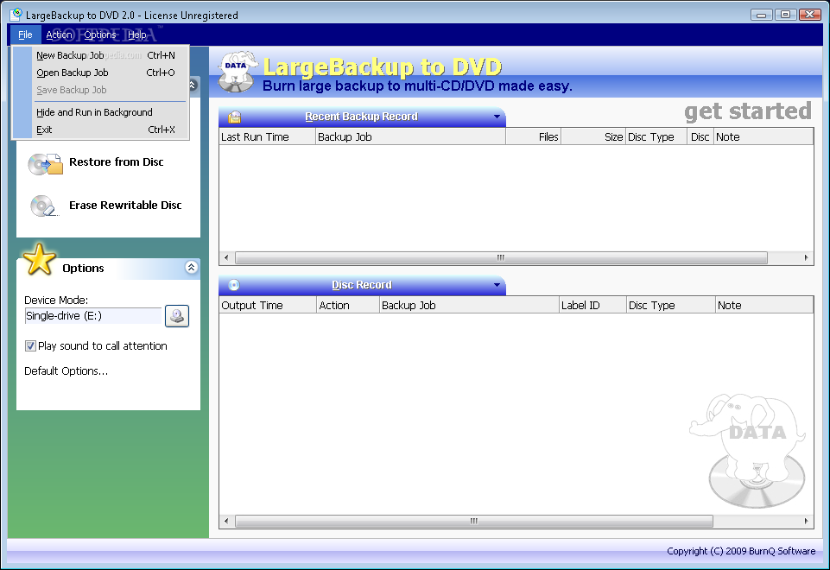Click Label ID column header
Screen dimensions: 830x570
coord(592,306)
